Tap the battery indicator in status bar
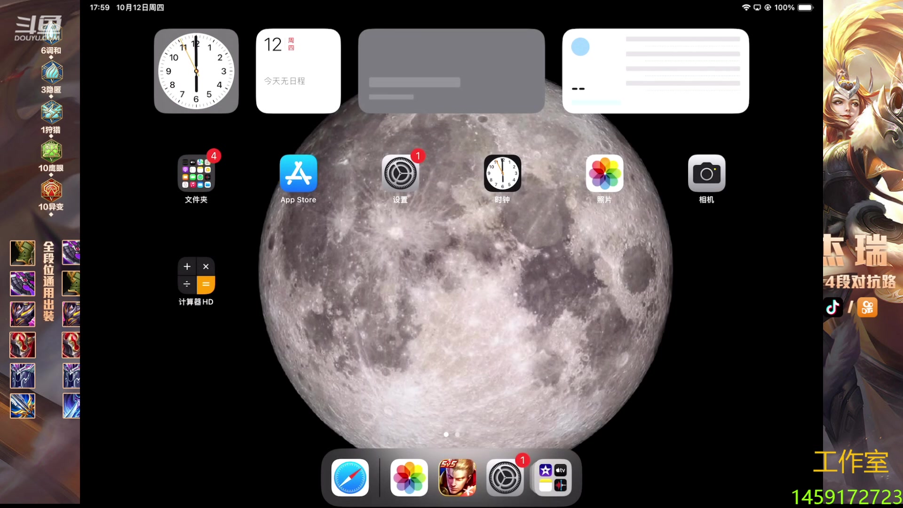 805,8
